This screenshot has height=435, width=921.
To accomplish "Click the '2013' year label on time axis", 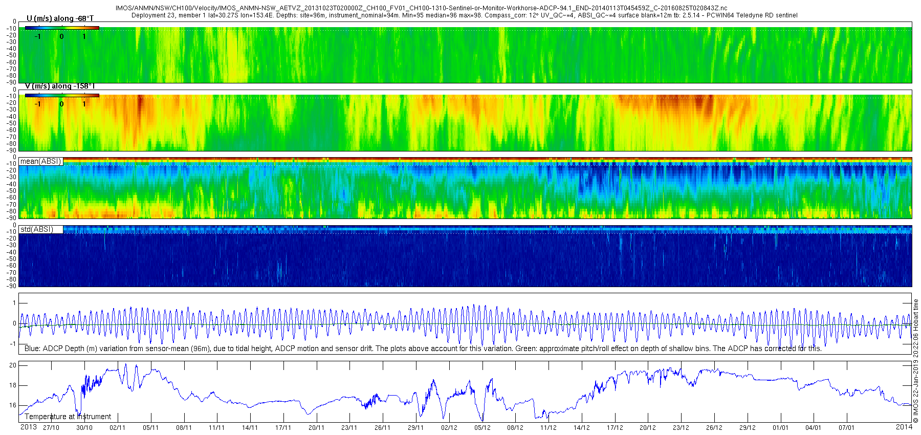I will pos(28,427).
